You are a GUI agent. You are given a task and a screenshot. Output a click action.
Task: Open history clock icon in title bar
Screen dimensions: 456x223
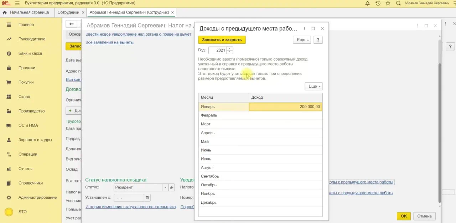pyautogui.click(x=378, y=3)
